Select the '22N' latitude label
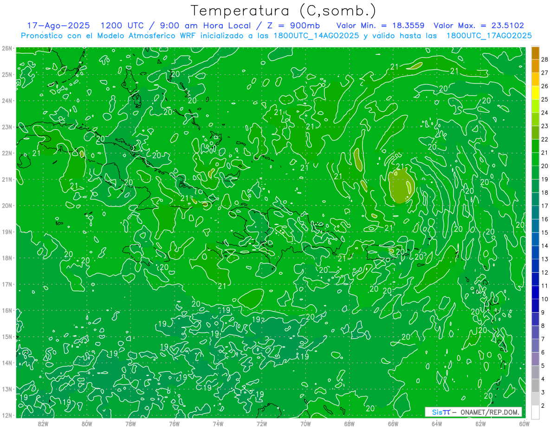 click(x=7, y=153)
